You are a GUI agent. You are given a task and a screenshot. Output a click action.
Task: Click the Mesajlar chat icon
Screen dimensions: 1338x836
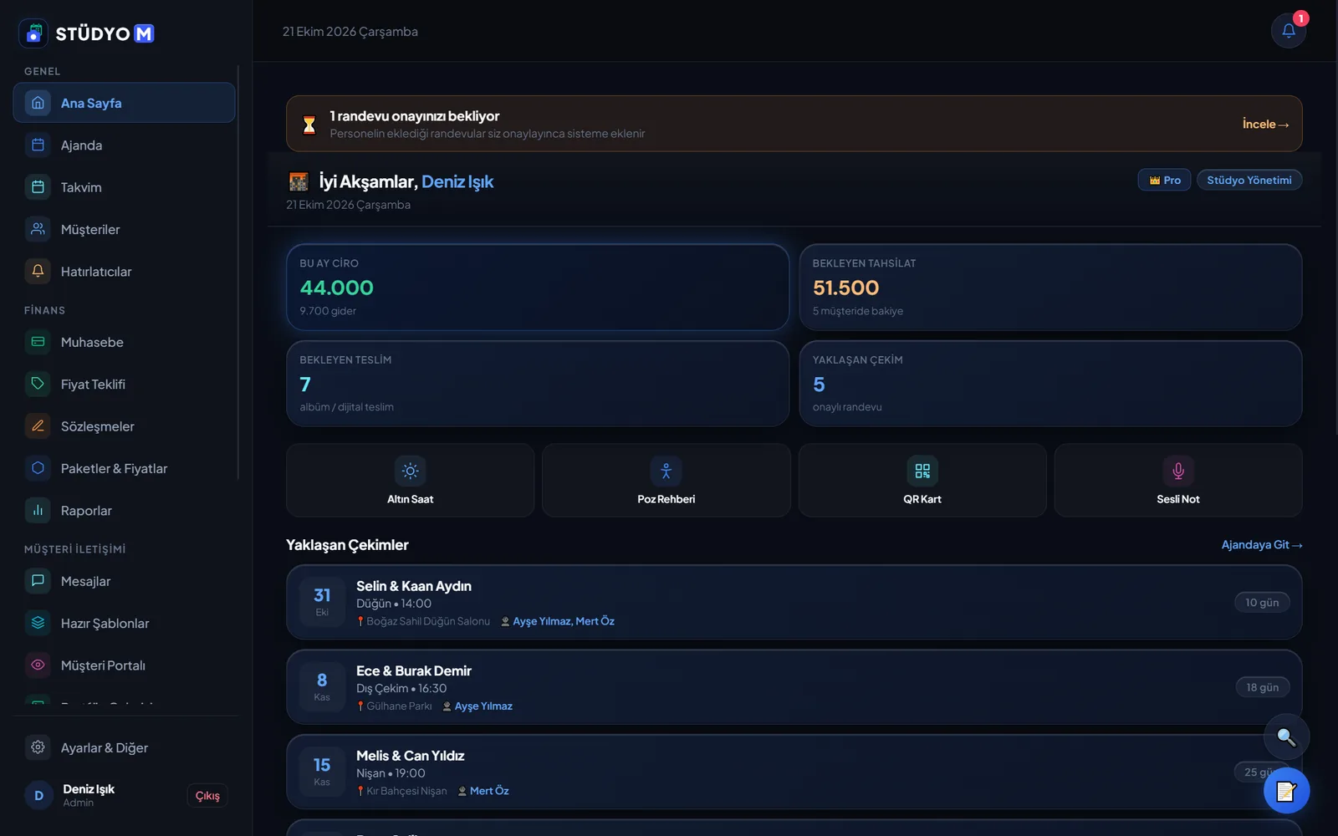point(38,581)
